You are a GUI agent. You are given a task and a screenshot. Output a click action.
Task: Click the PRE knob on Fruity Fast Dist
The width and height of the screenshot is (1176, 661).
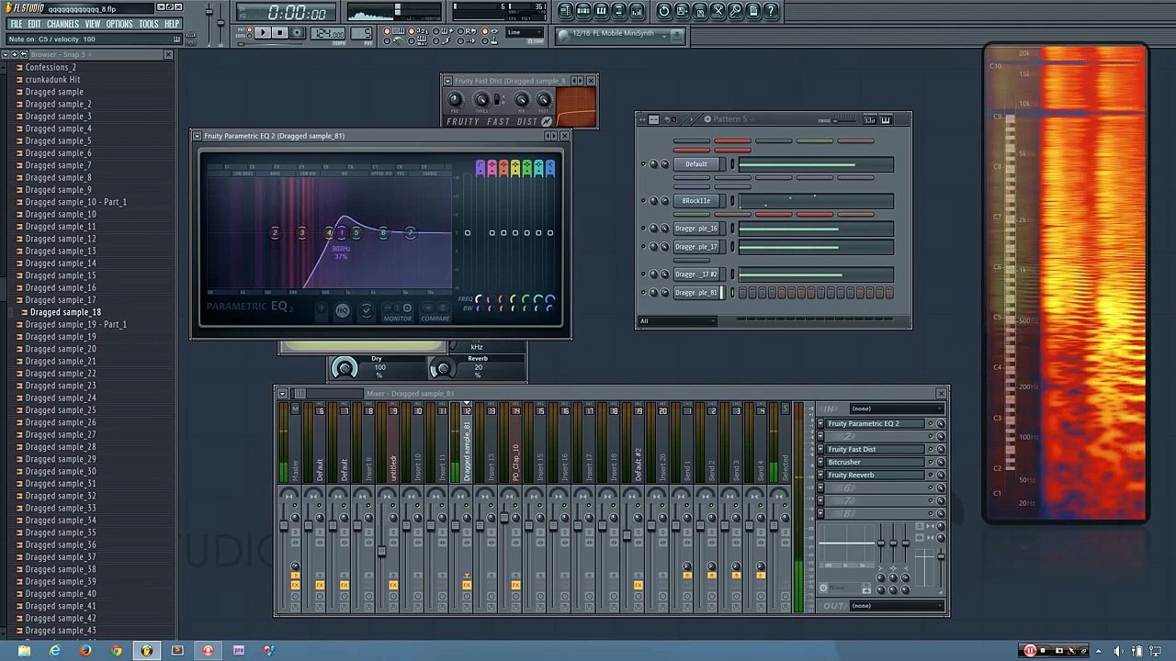click(x=455, y=100)
